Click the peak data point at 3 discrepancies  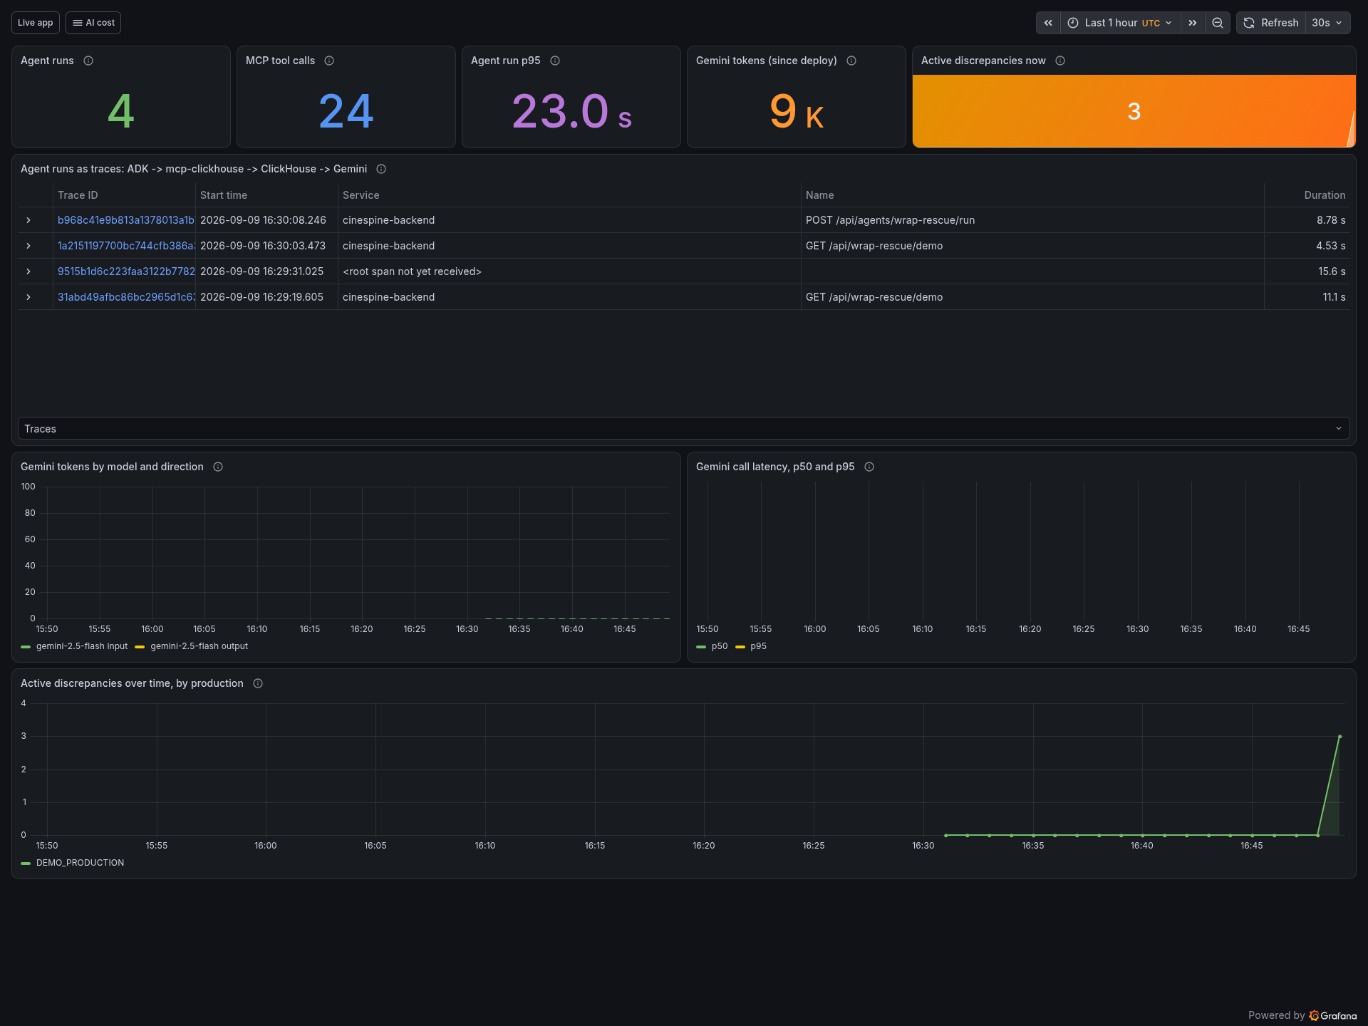(1339, 737)
